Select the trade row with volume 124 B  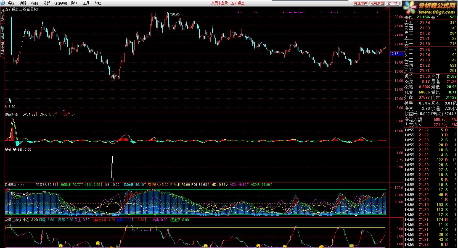430,220
